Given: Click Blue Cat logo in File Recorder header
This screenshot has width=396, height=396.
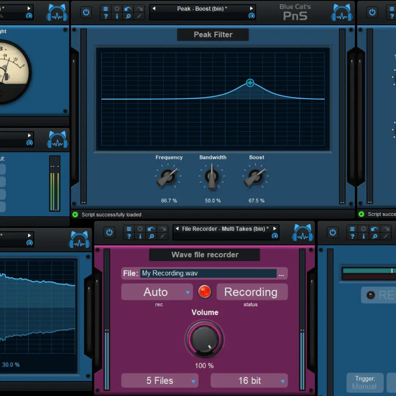Looking at the screenshot, I should 302,232.
